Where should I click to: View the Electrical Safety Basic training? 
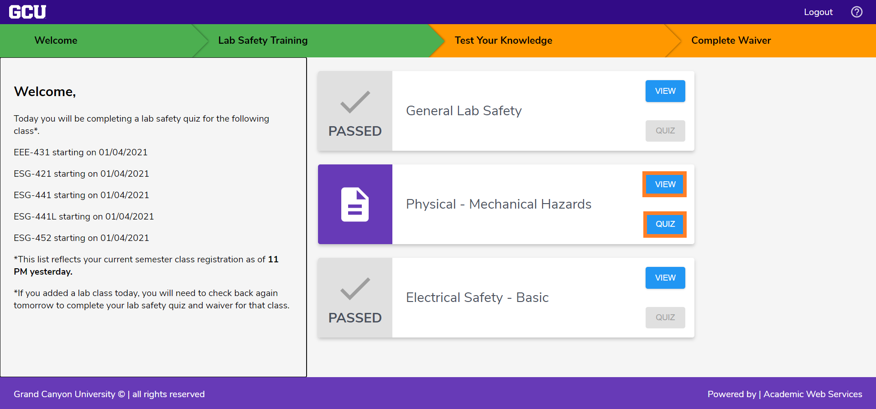pos(665,278)
